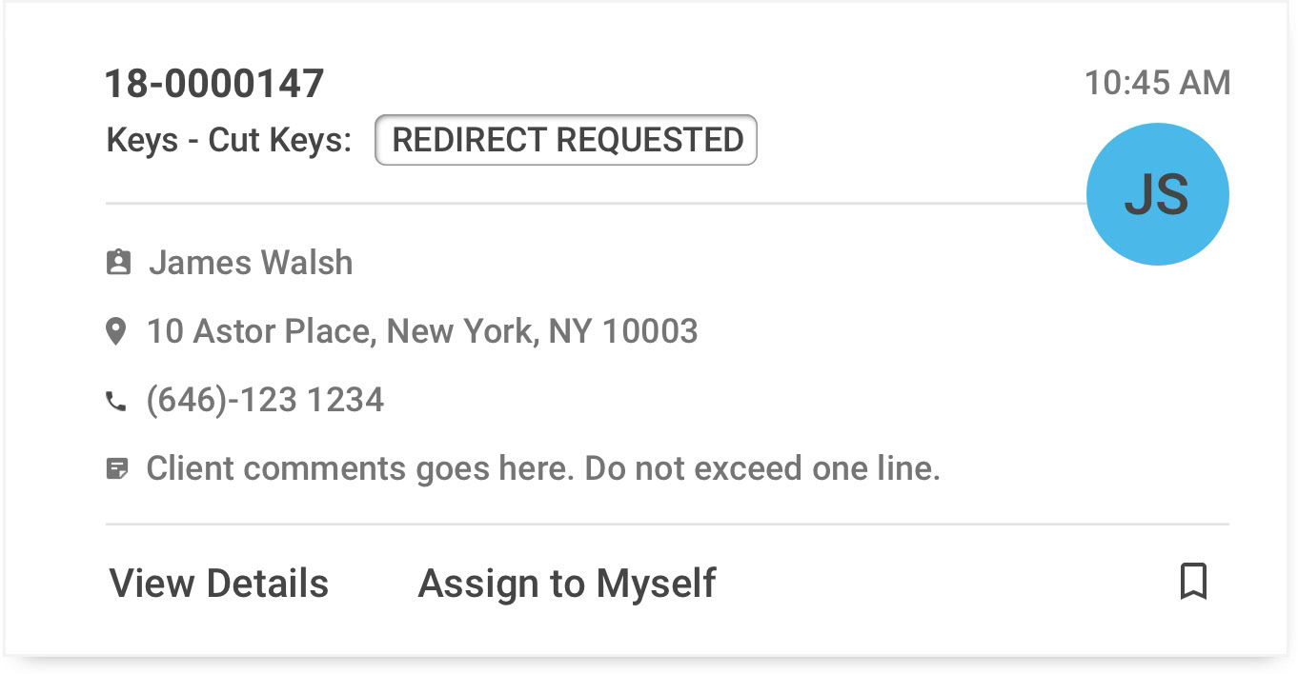Viewport: 1298px width, 674px height.
Task: Click the note icon beside client comments
Action: (x=116, y=469)
